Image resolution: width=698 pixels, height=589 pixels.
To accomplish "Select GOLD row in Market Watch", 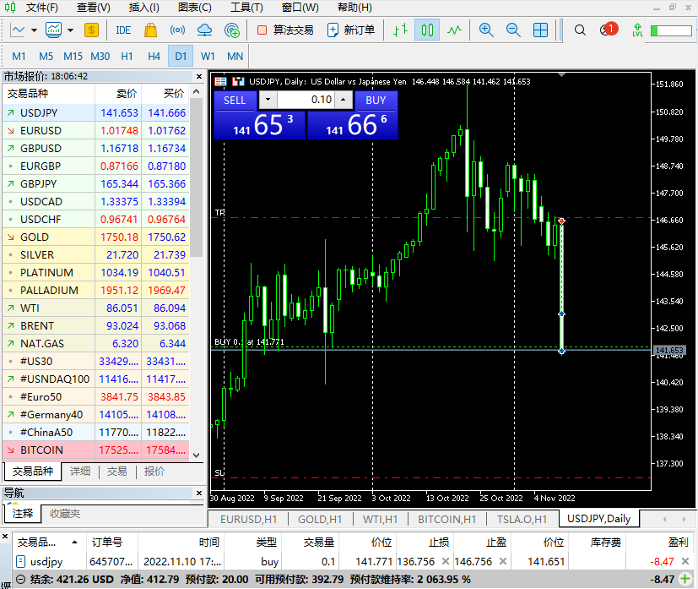I will point(96,237).
